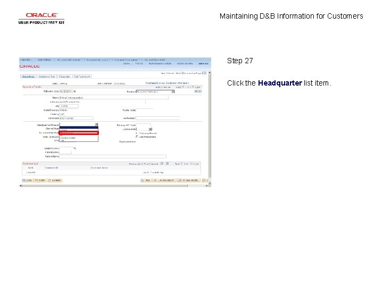Click the Parent Name input field
Screen dimensions: 383x287
tap(113, 156)
